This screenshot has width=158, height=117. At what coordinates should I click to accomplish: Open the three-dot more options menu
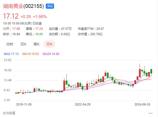(150, 113)
